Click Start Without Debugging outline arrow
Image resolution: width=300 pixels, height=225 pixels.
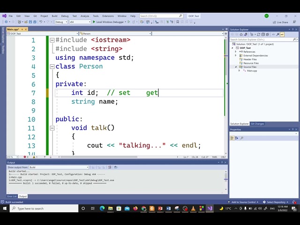[x=129, y=22]
